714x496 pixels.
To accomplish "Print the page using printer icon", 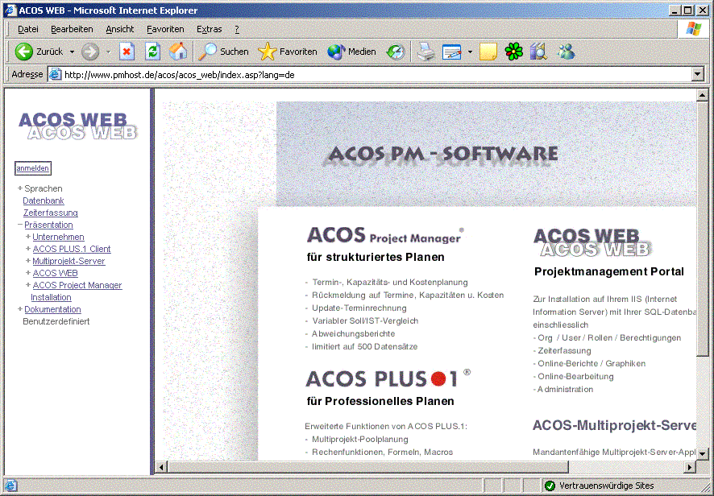I will click(x=426, y=52).
